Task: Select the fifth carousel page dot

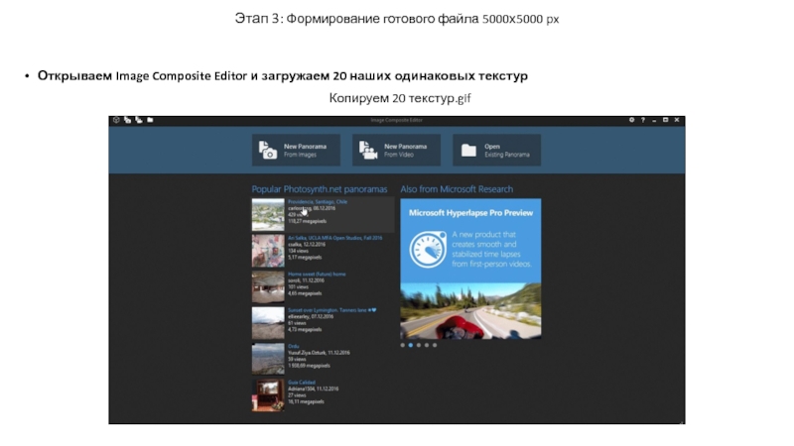Action: pos(435,345)
